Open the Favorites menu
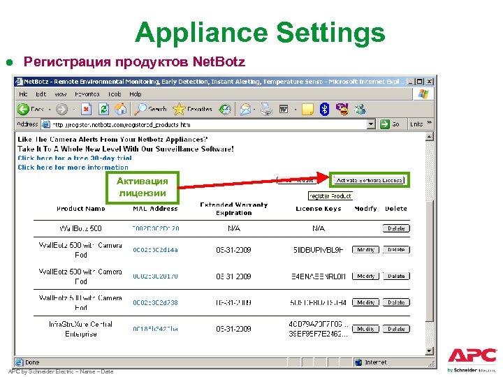The height and width of the screenshot is (377, 503). [x=87, y=94]
